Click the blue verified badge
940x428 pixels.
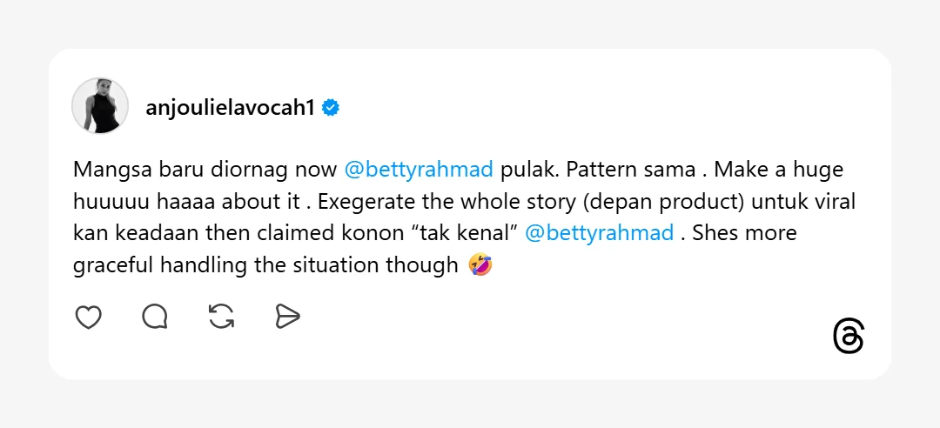point(331,108)
